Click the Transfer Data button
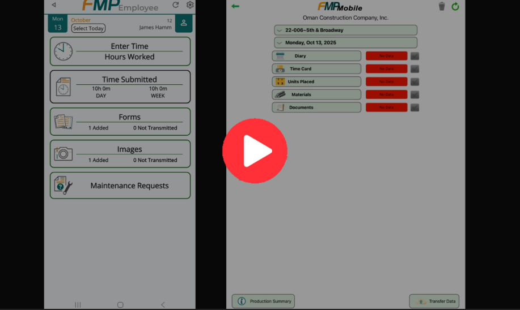The width and height of the screenshot is (520, 310). click(x=434, y=301)
